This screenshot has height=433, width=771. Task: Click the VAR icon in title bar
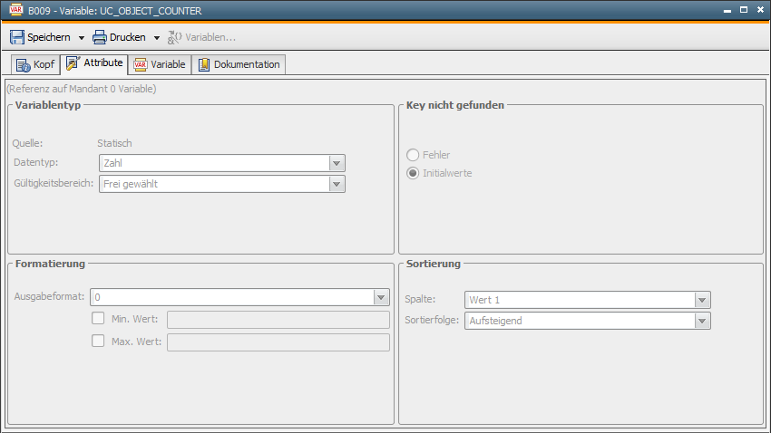[x=15, y=11]
